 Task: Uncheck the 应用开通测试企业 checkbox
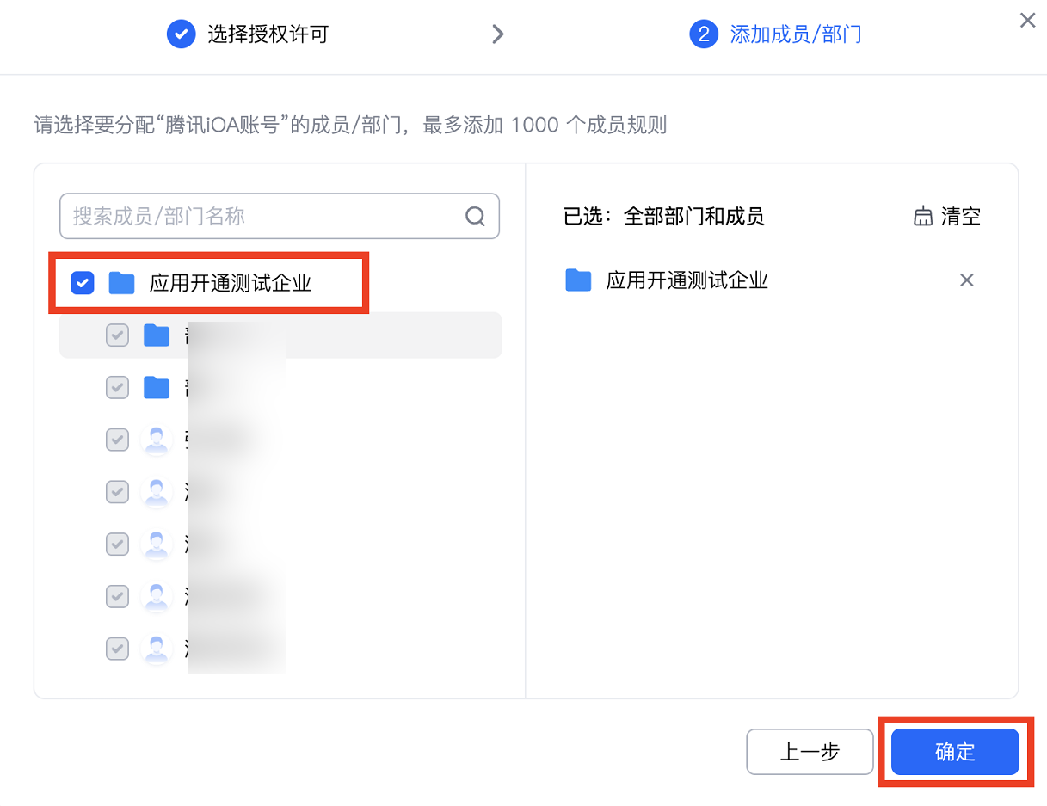(83, 283)
